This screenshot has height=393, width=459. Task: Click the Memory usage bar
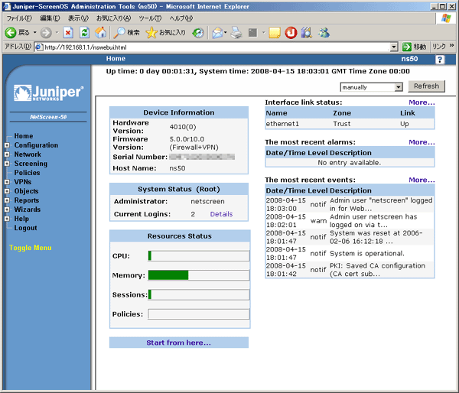point(199,275)
